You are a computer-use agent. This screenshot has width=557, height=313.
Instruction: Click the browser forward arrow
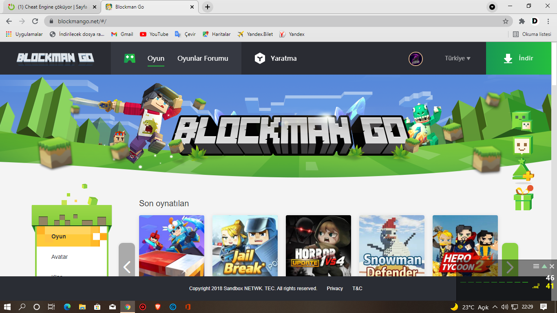coord(22,21)
